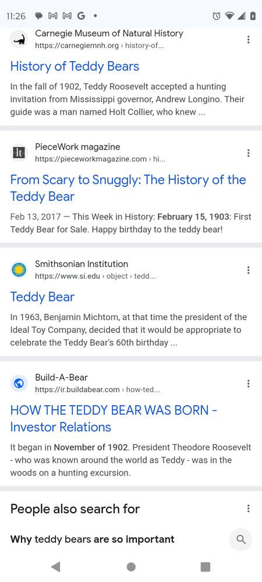Screen dimensions: 262x582
Task: Open three-dot menu for Smithsonian Institution result
Action: 248,270
